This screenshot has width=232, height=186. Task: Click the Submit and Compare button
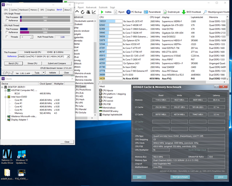[x=57, y=63]
